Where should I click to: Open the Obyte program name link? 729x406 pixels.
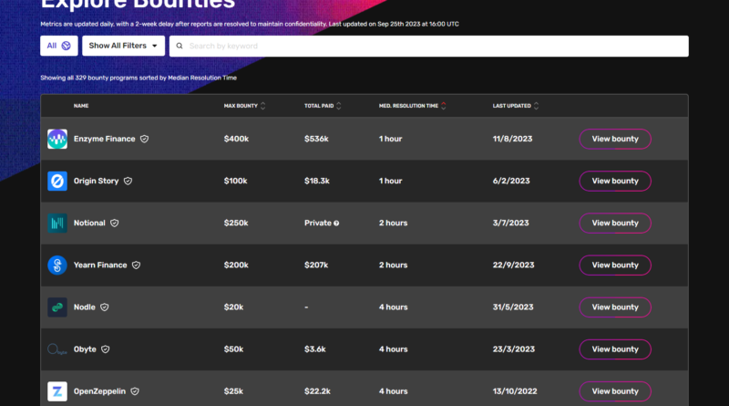pos(85,349)
